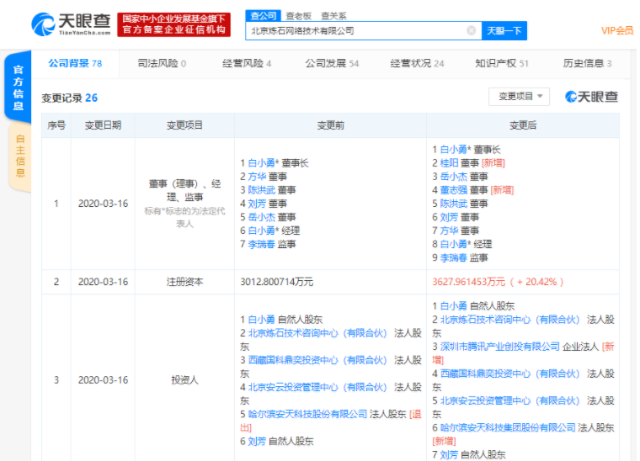
Task: Select the 知识产权 51 tab
Action: (502, 63)
